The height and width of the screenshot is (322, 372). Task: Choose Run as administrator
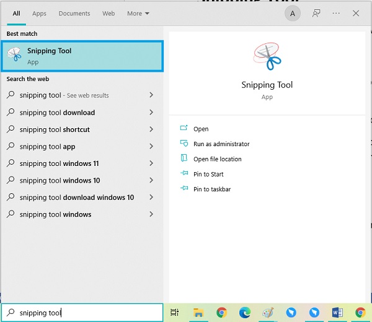221,144
